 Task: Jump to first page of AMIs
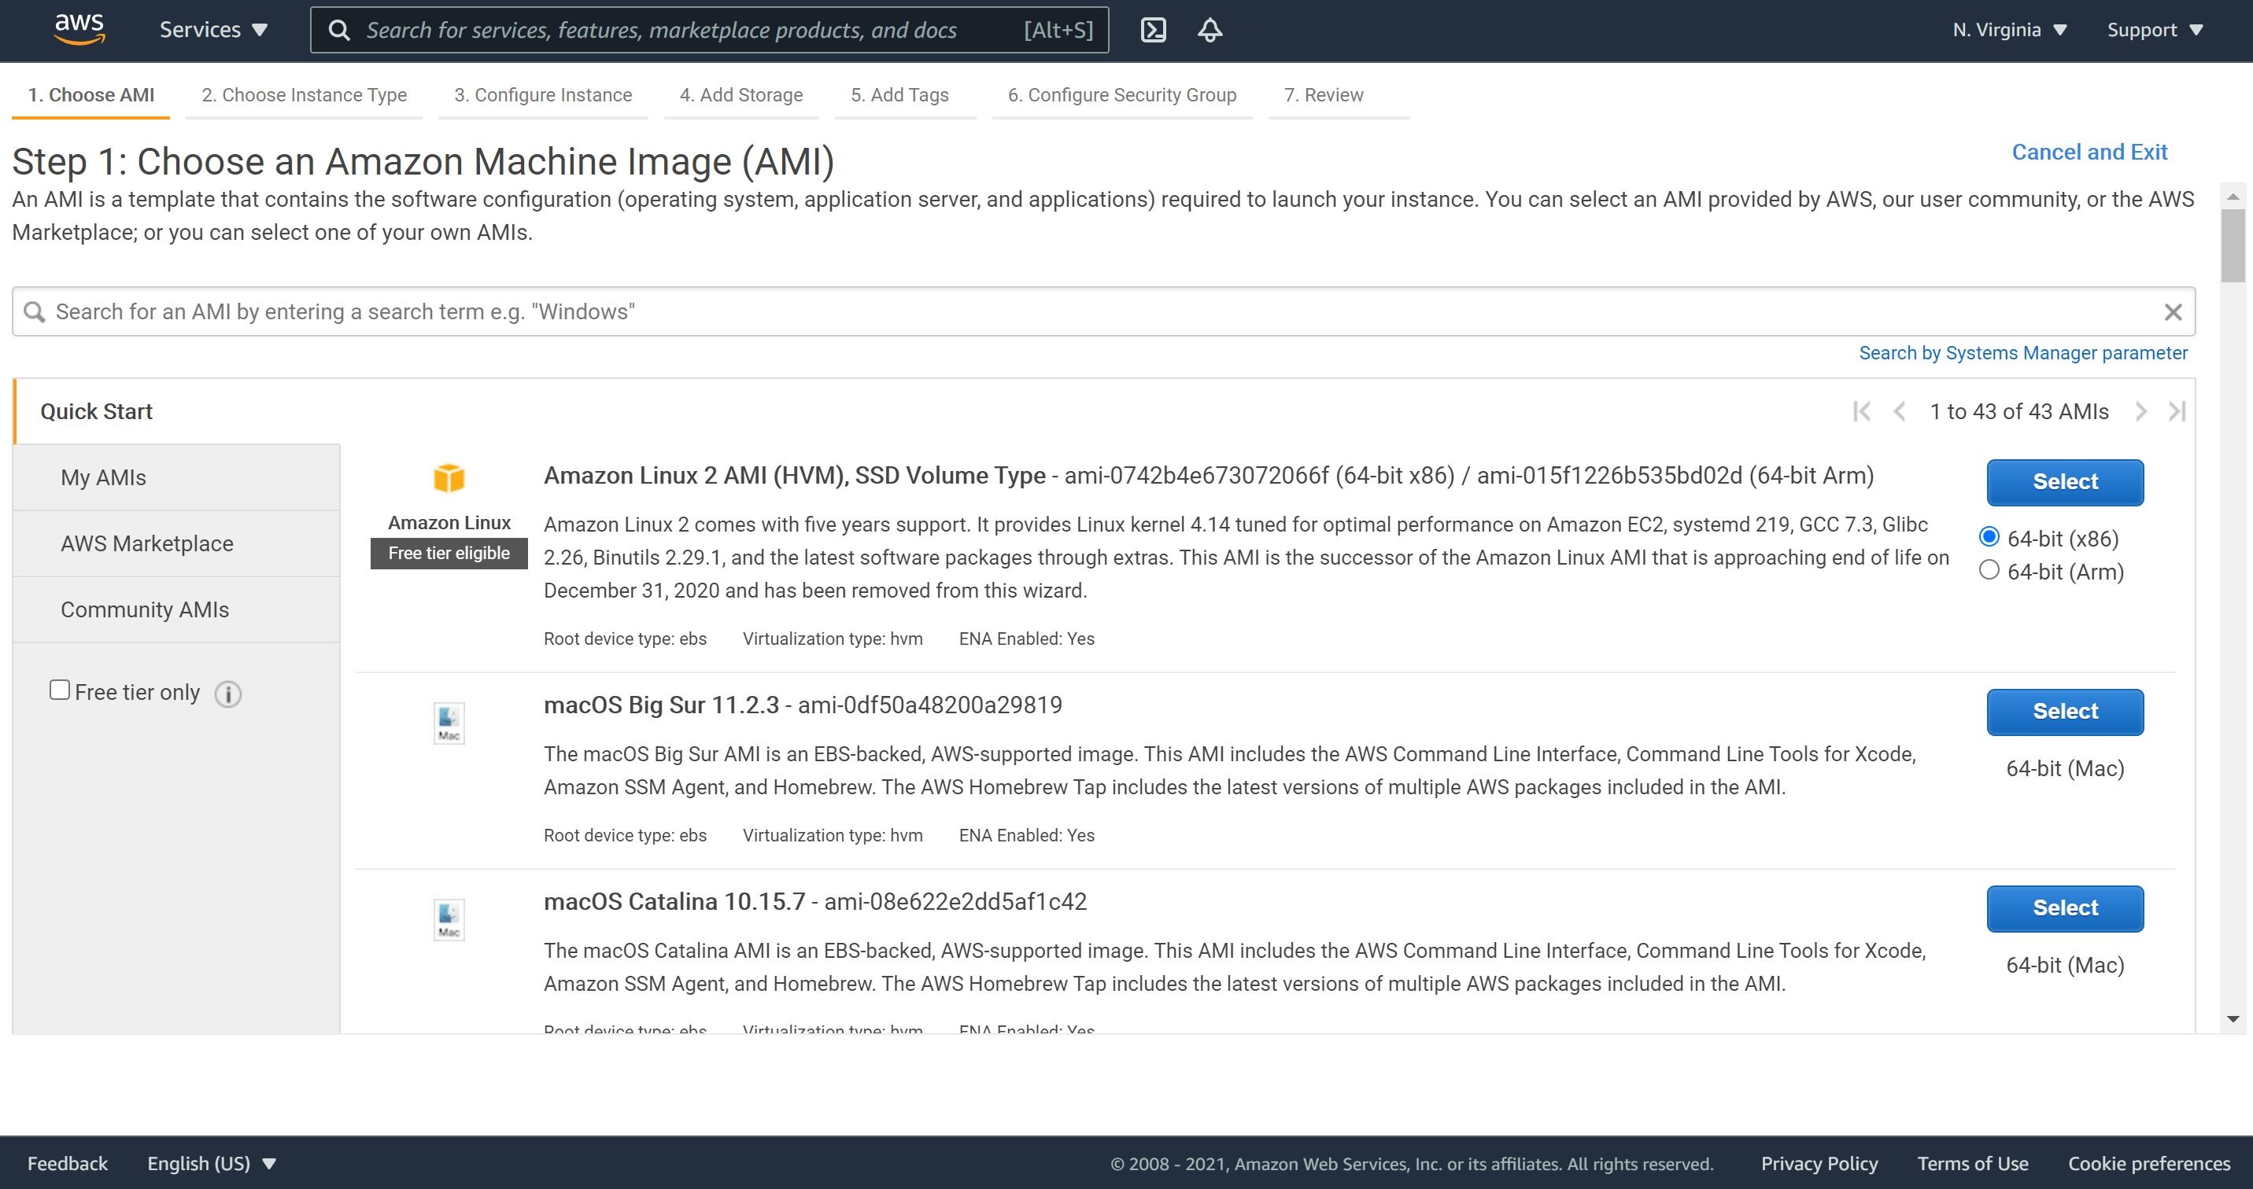(x=1861, y=411)
